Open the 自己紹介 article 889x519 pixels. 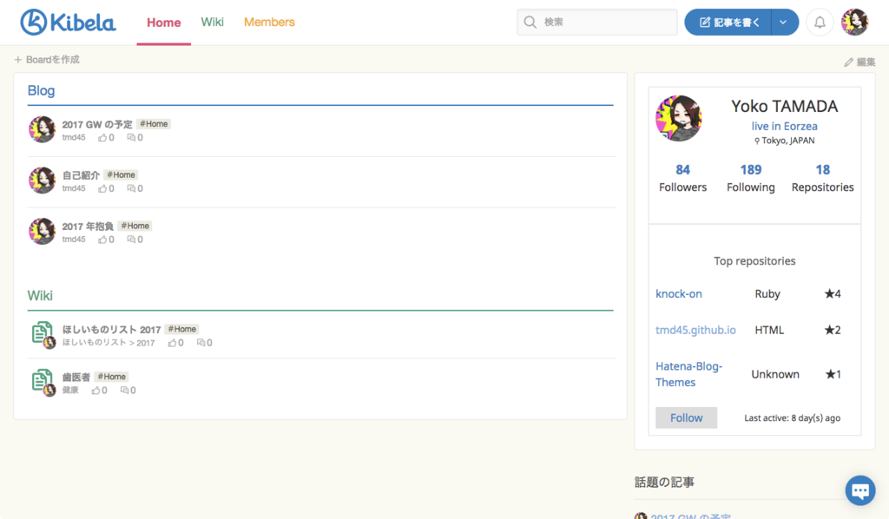tap(81, 175)
